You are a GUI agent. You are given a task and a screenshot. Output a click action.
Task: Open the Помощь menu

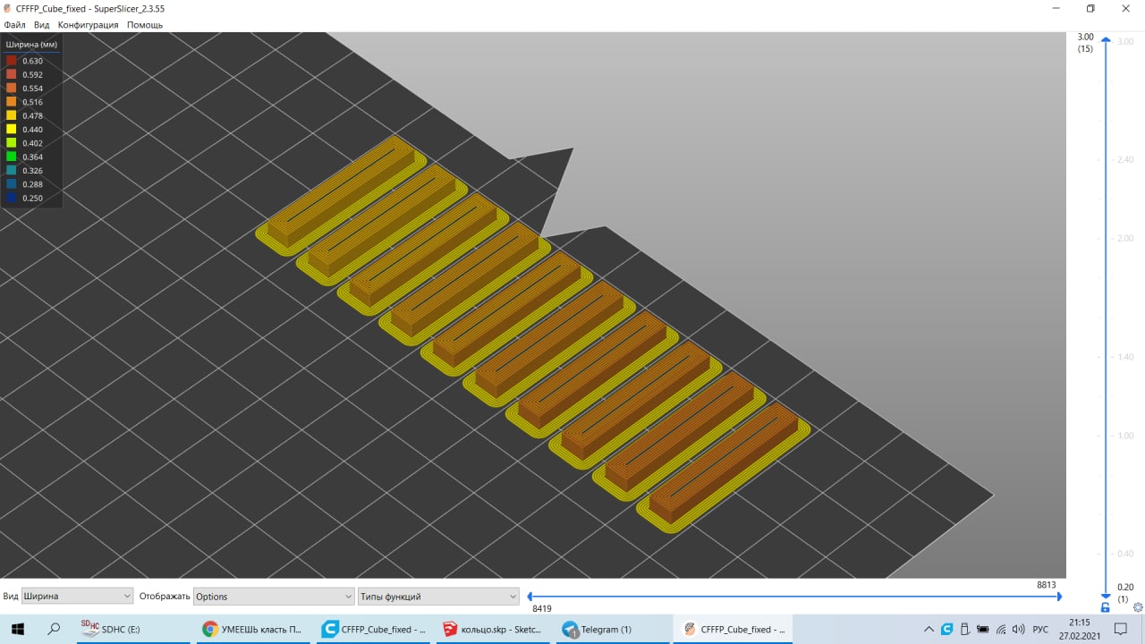click(x=144, y=25)
